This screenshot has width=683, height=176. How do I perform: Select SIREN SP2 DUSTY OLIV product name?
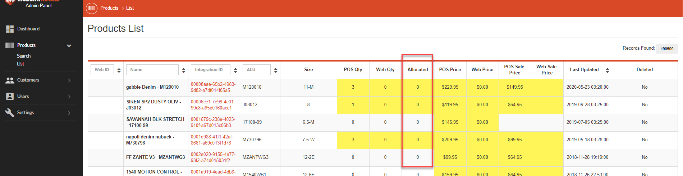(154, 105)
